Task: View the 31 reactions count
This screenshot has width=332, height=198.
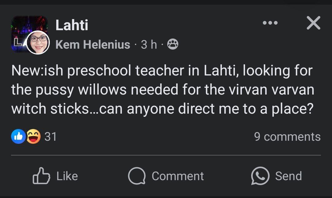Action: point(51,137)
